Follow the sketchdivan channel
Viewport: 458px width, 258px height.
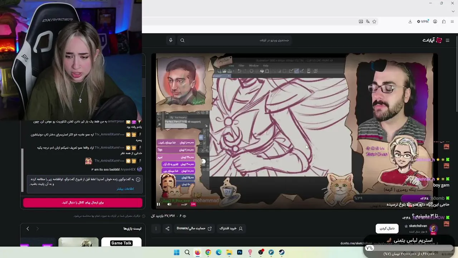[x=387, y=228]
